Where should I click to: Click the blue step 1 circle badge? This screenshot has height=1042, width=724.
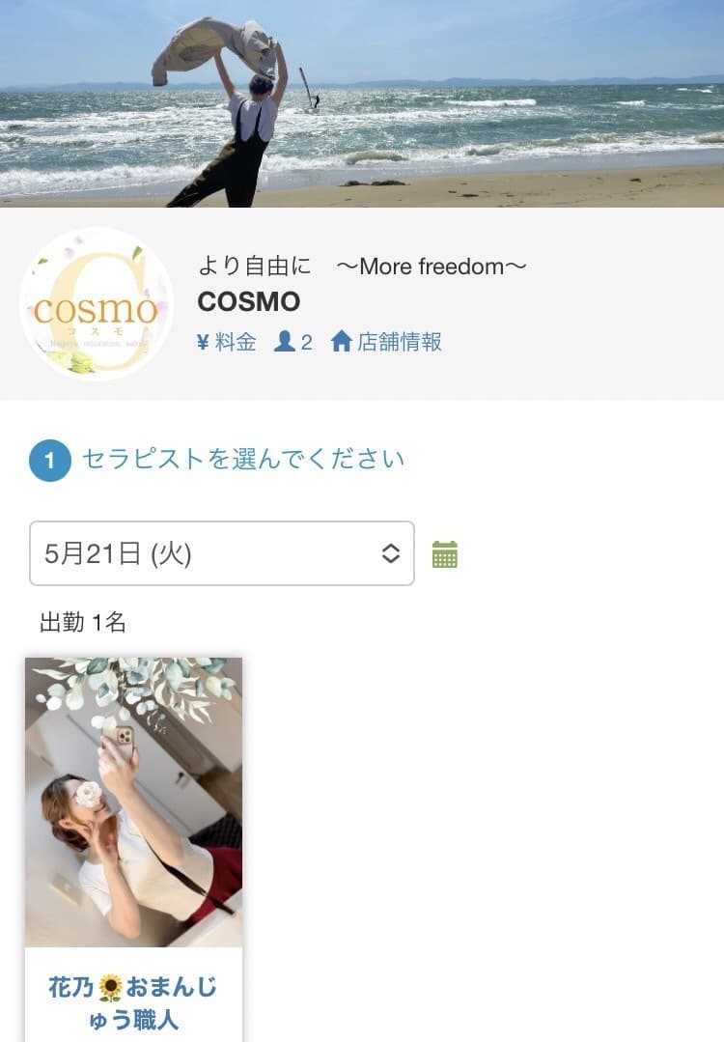click(50, 461)
